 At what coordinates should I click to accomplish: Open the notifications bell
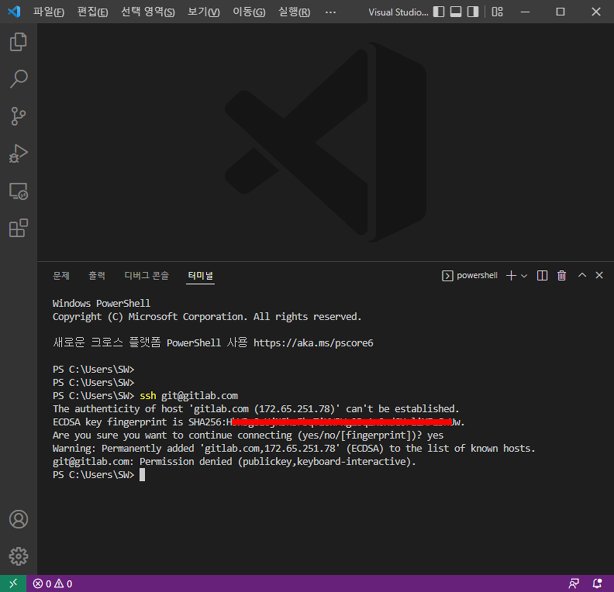(x=598, y=584)
